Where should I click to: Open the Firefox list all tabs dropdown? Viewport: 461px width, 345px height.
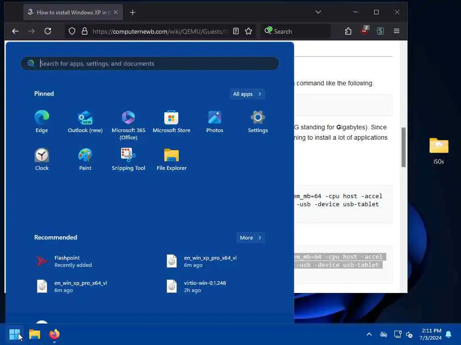point(318,12)
